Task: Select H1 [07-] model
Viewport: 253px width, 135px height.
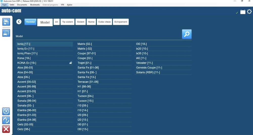Action: (x=104, y=91)
